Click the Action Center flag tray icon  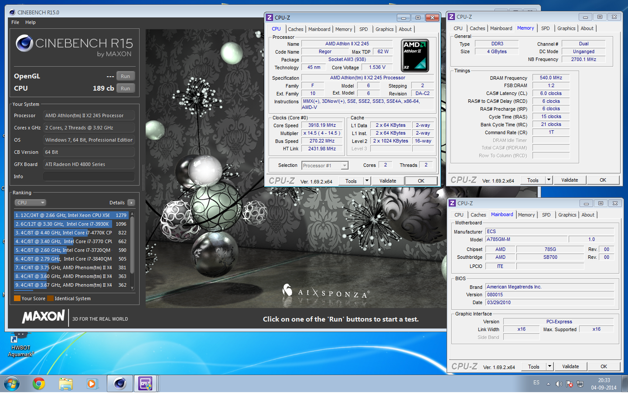[x=570, y=384]
